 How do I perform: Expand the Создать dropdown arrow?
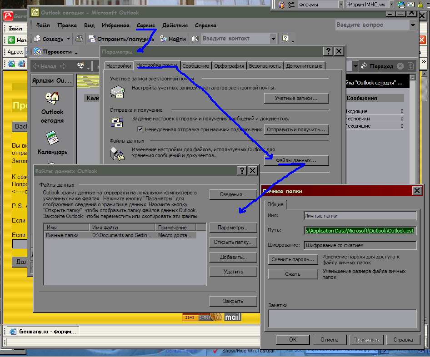click(68, 39)
